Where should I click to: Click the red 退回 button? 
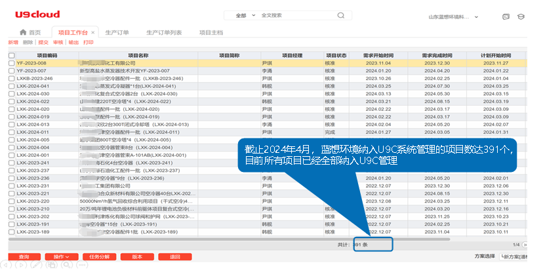coord(175,257)
